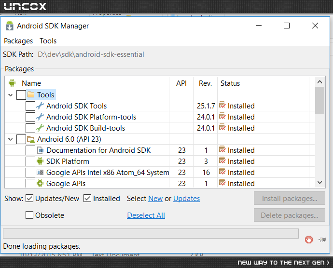Screen dimensions: 333x268
Task: Click installed status icon for SDK Platform
Action: coord(222,161)
